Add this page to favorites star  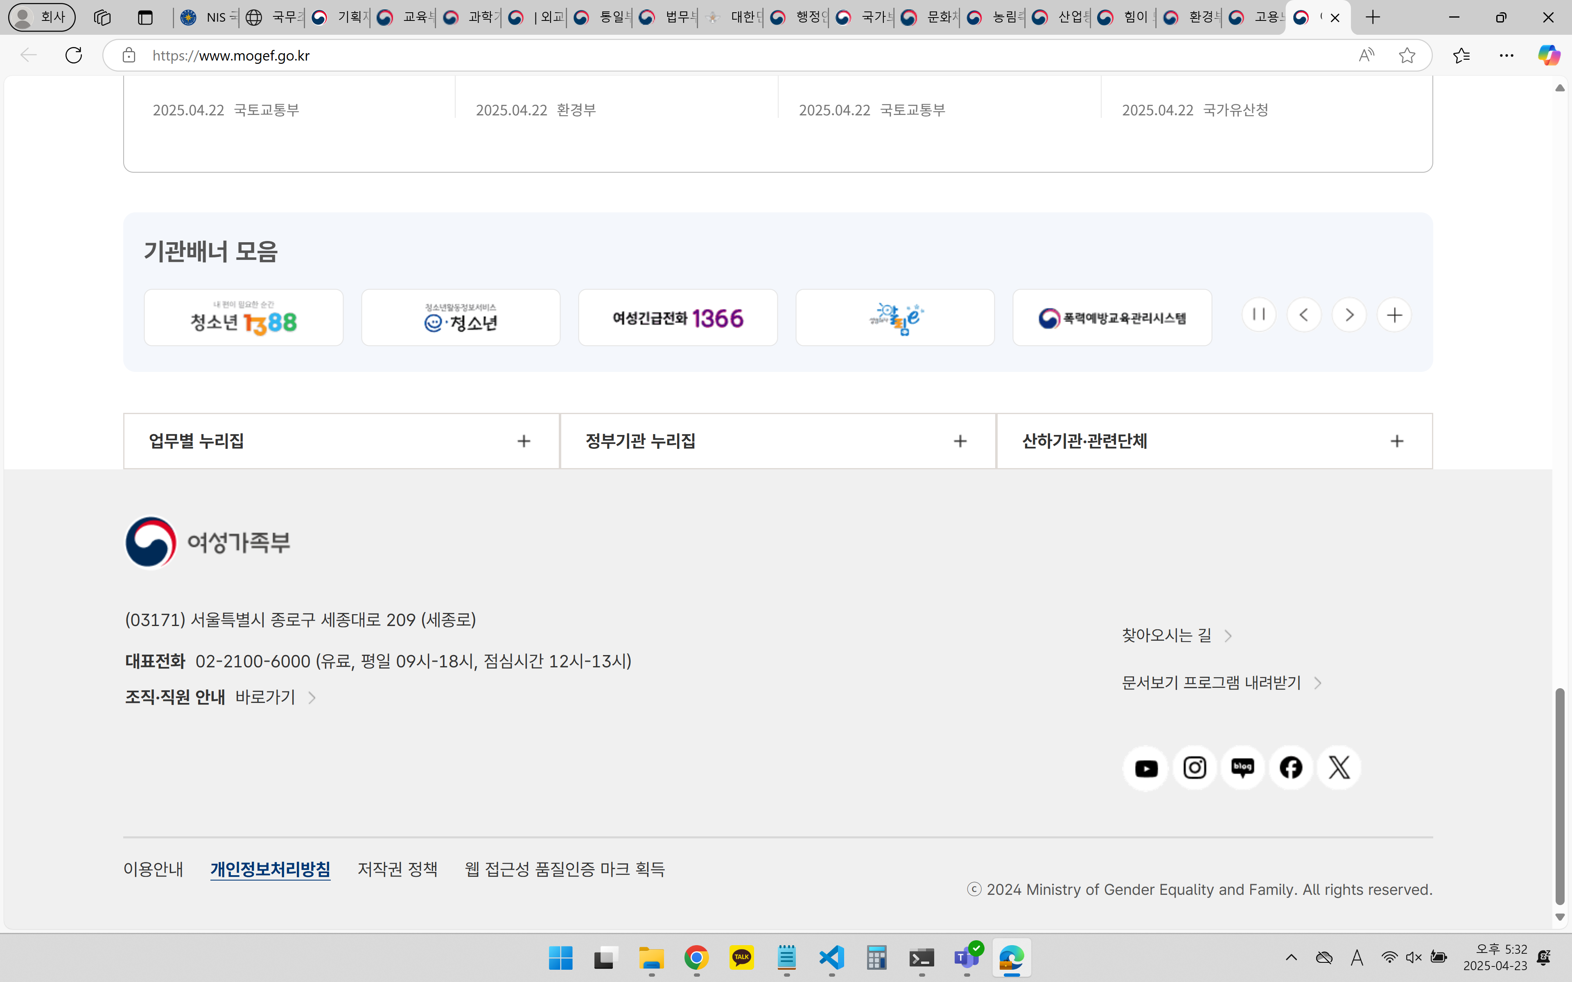tap(1407, 55)
